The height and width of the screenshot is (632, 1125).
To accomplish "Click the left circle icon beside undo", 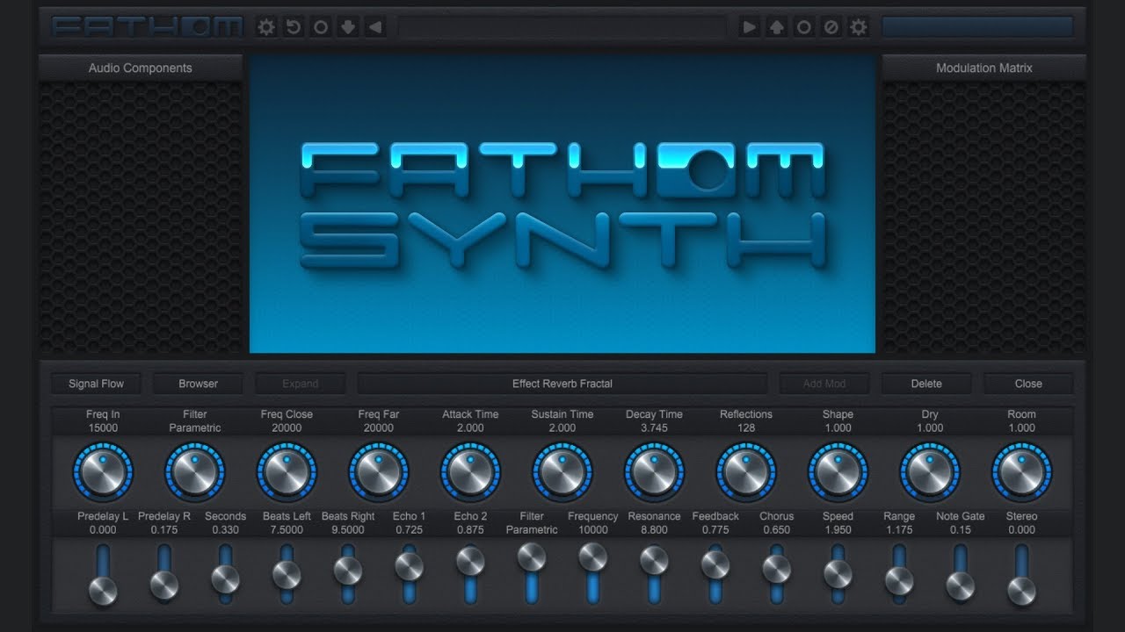I will tap(321, 27).
